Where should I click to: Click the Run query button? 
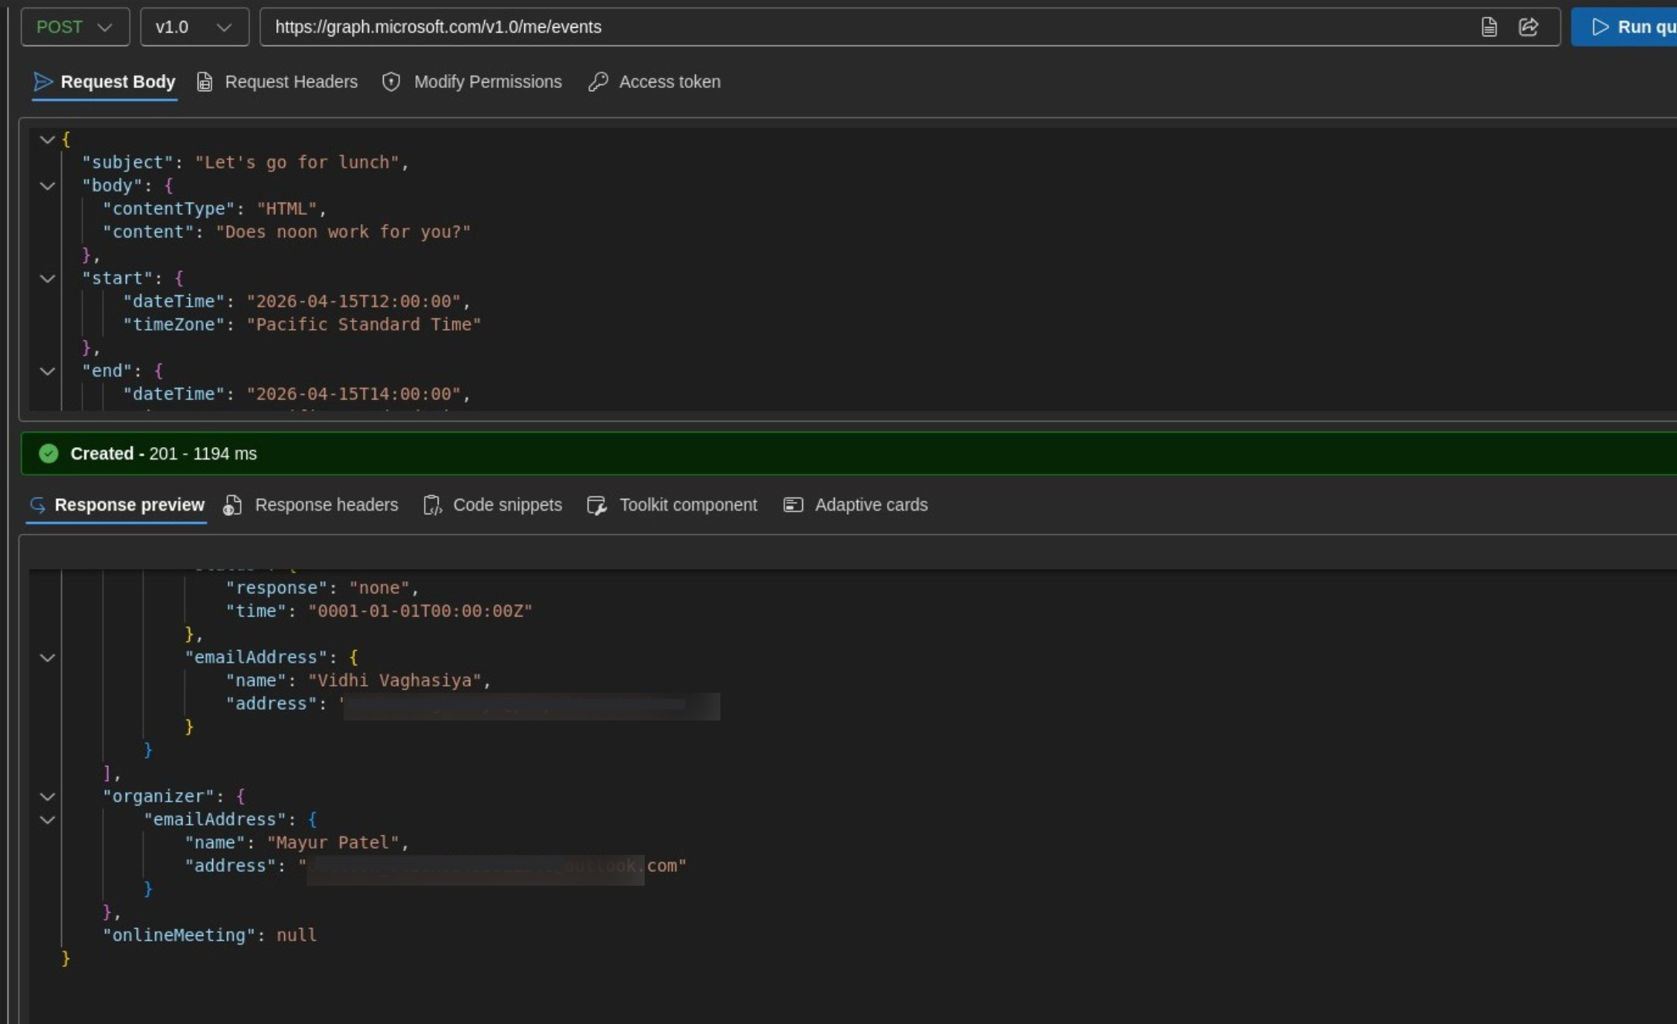1629,27
